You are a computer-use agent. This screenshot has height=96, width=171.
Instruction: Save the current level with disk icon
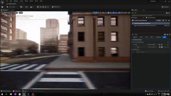(2, 7)
